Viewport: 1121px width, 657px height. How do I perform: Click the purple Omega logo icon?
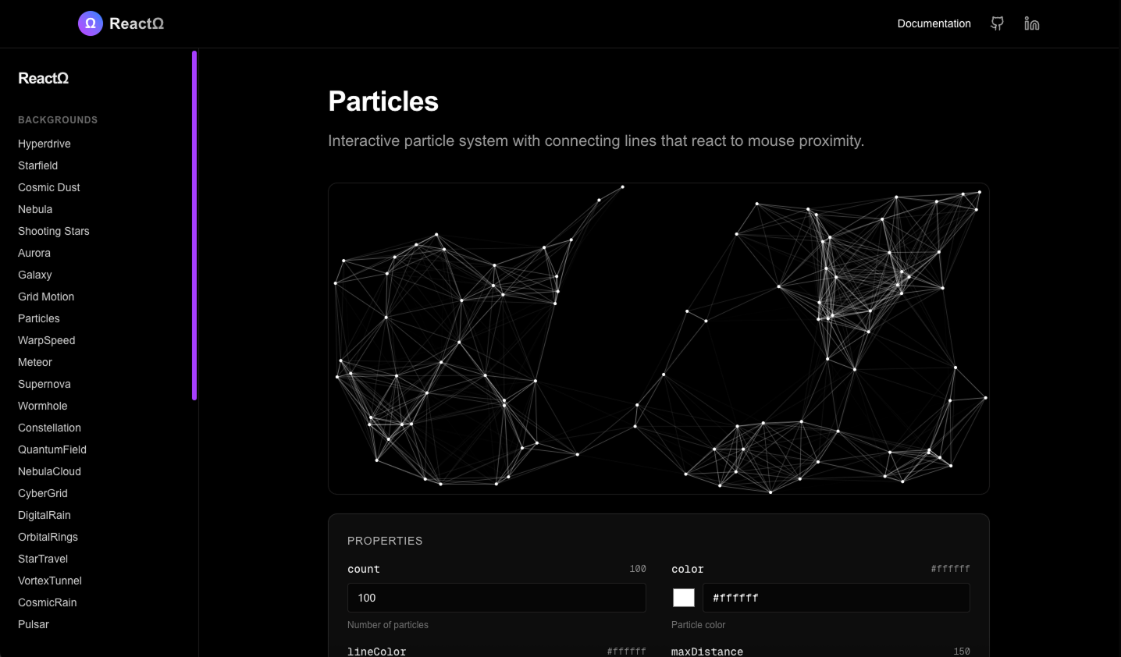[x=90, y=23]
